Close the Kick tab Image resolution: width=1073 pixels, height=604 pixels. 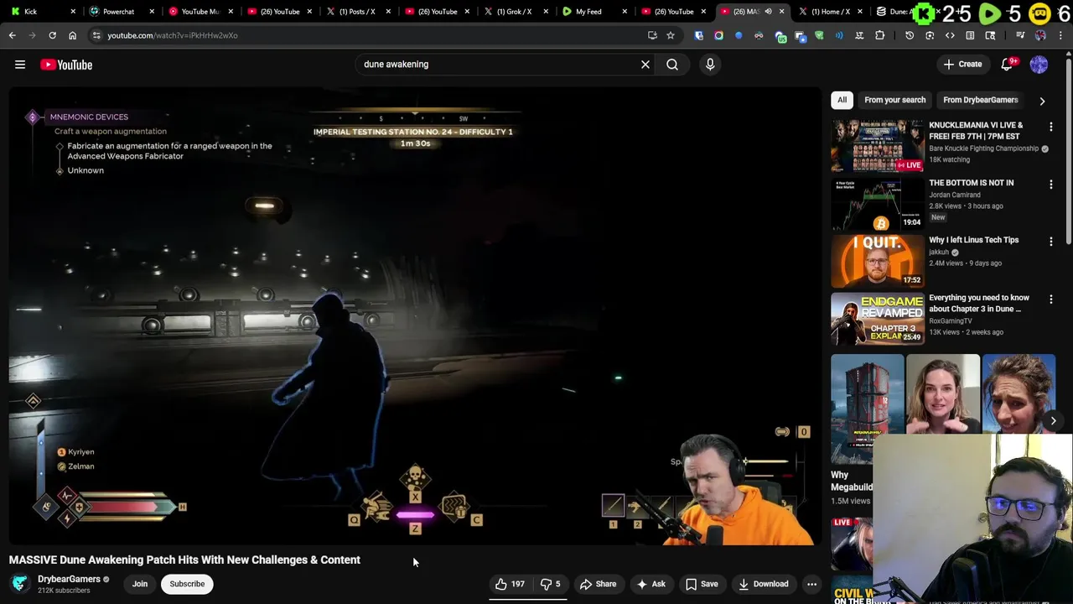(73, 12)
